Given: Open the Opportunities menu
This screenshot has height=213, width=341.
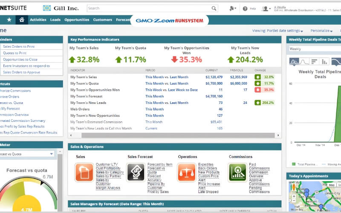Looking at the screenshot, I should (77, 20).
